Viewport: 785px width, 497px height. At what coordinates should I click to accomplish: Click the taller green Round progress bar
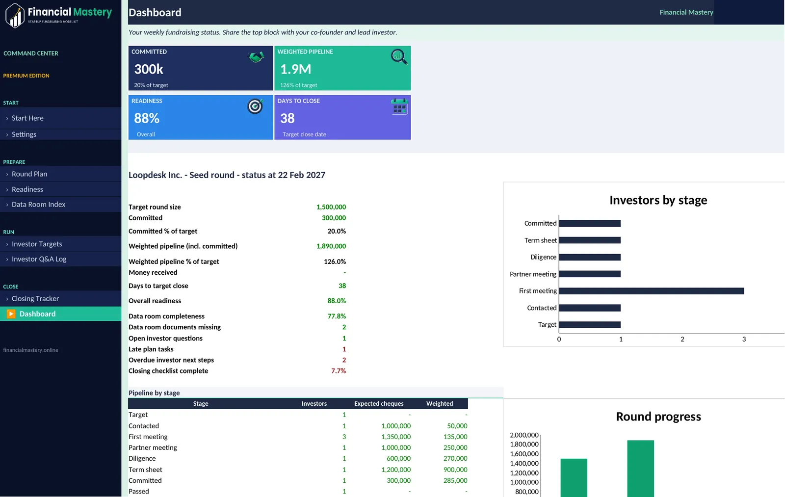[x=640, y=469]
